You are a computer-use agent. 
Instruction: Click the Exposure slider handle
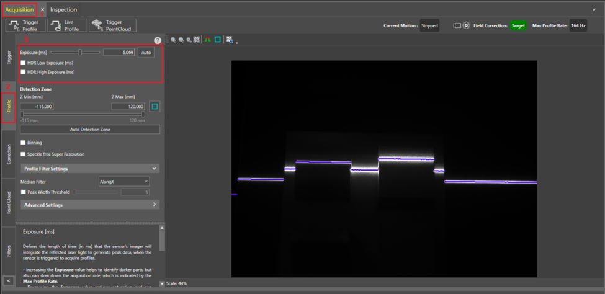(80, 53)
